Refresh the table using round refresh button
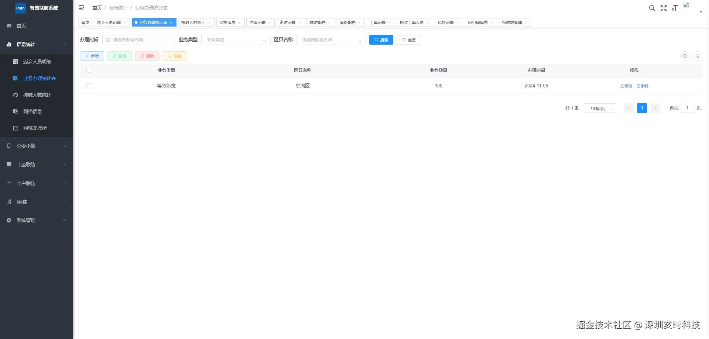Screen dimensions: 709x339 click(x=698, y=56)
